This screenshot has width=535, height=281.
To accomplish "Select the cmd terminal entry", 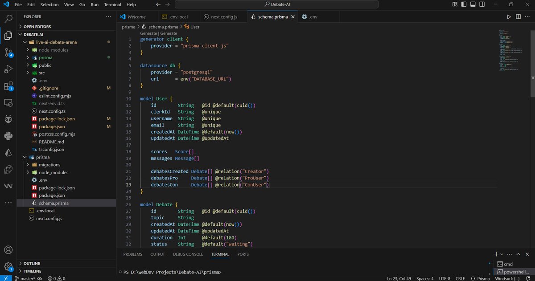I will 513,264.
